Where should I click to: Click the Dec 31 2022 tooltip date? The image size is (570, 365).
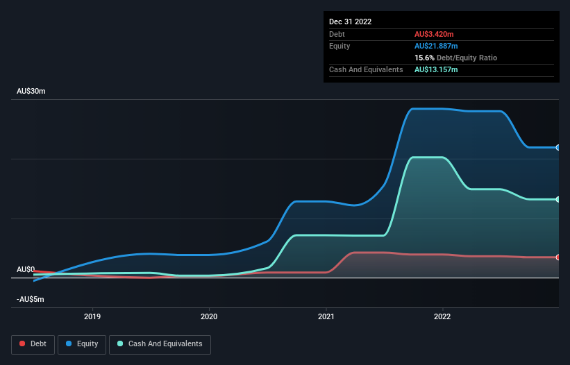(x=350, y=22)
